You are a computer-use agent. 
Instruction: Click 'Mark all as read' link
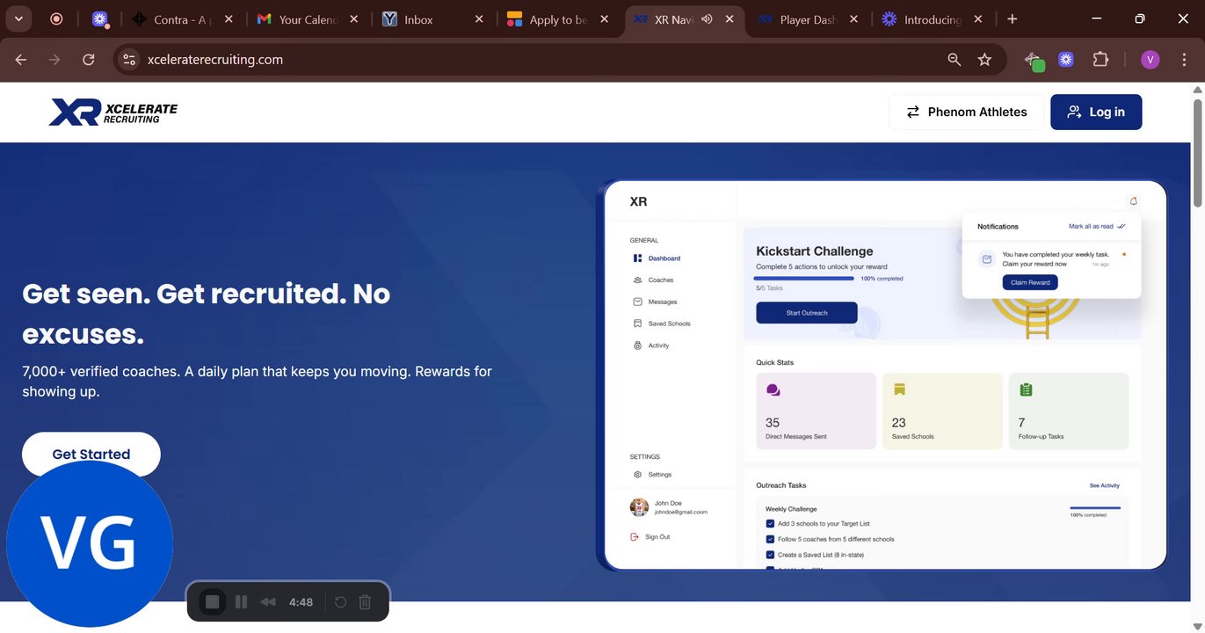[1097, 226]
